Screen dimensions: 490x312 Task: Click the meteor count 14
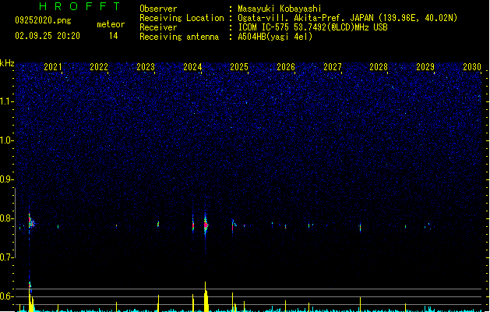point(114,36)
